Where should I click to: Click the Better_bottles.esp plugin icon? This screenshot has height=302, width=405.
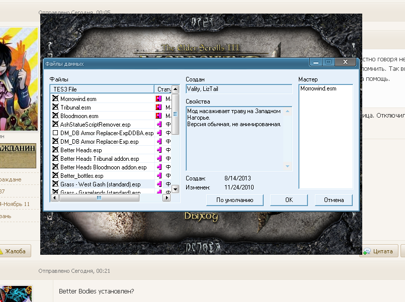click(159, 175)
